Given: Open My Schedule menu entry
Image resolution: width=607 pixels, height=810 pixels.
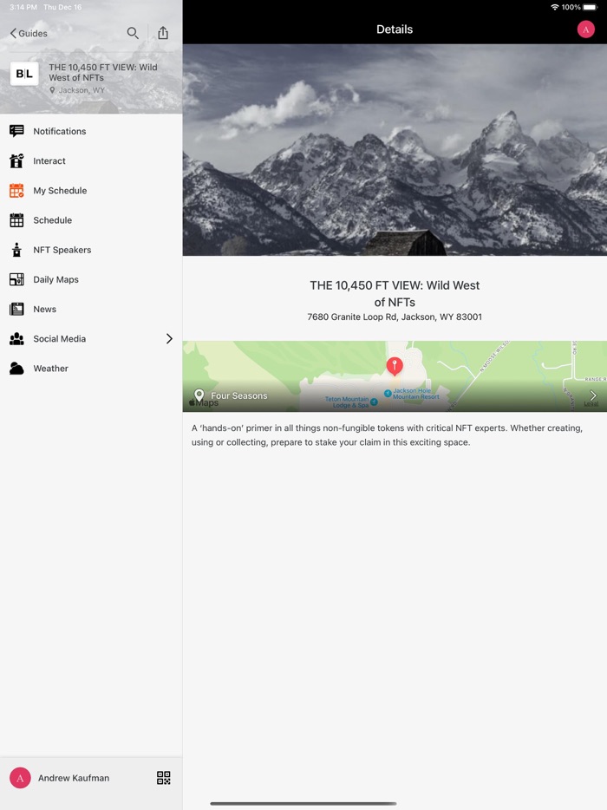Looking at the screenshot, I should click(91, 191).
